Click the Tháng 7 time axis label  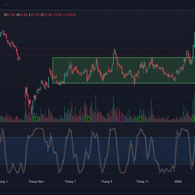point(70,181)
